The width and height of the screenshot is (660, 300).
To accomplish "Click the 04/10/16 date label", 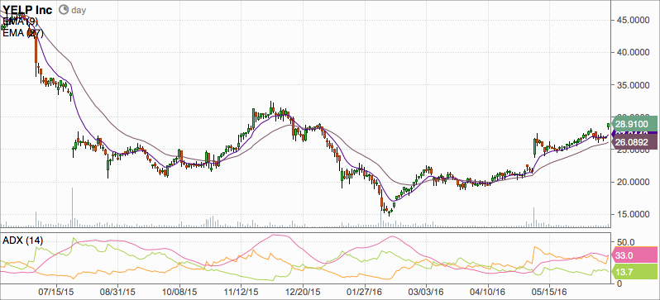I will [488, 292].
